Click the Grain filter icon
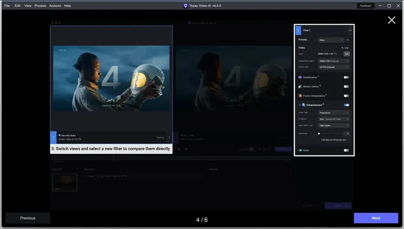 point(300,150)
